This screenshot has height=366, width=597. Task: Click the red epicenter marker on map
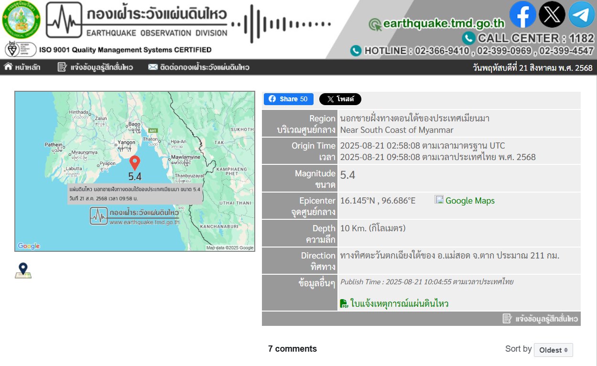[135, 162]
